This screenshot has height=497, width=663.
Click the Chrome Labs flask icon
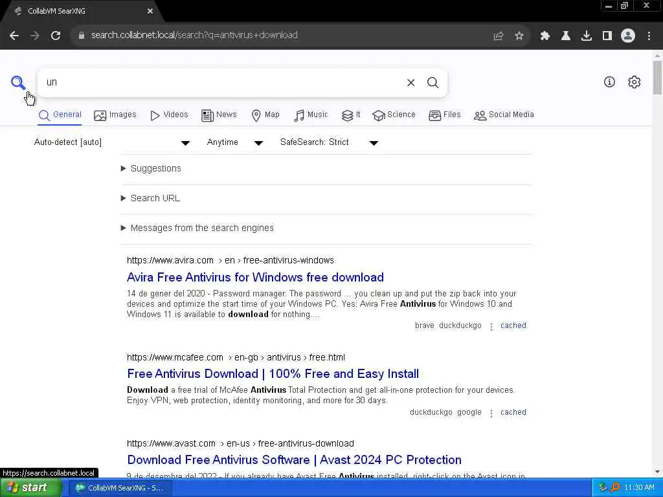[566, 36]
